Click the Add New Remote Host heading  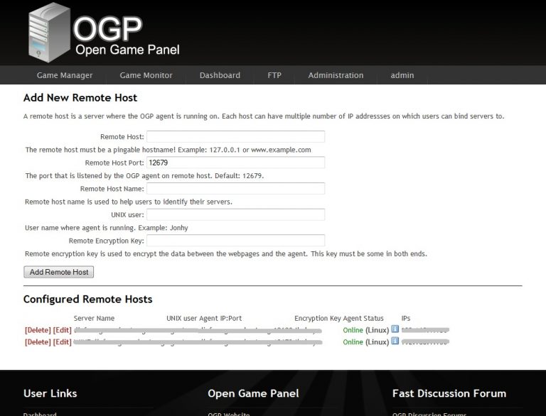(x=80, y=98)
